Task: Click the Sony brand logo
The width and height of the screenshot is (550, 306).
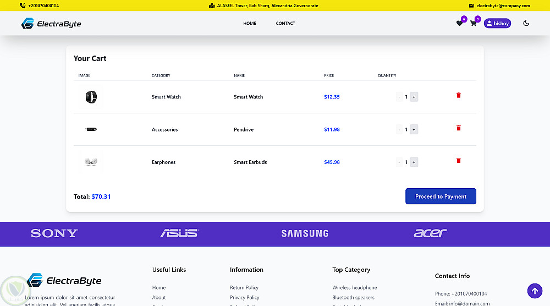Action: [x=54, y=233]
